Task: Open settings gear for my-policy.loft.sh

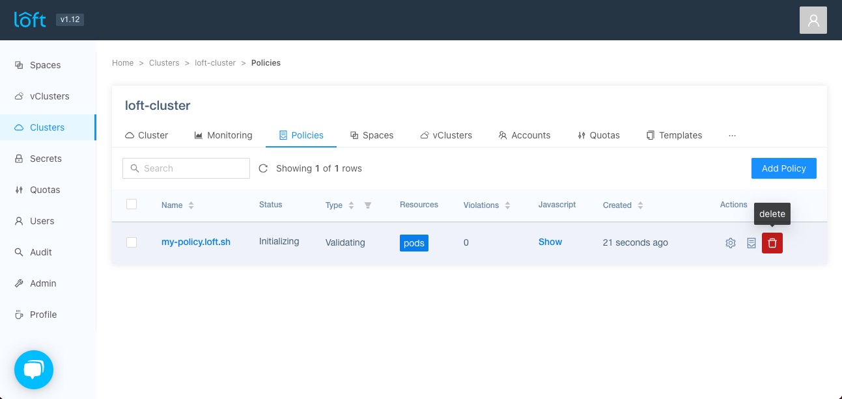Action: [731, 243]
